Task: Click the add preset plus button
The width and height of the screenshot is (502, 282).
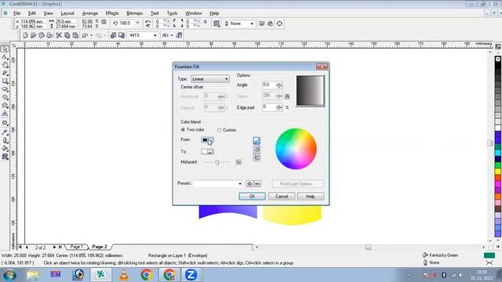Action: pos(249,183)
